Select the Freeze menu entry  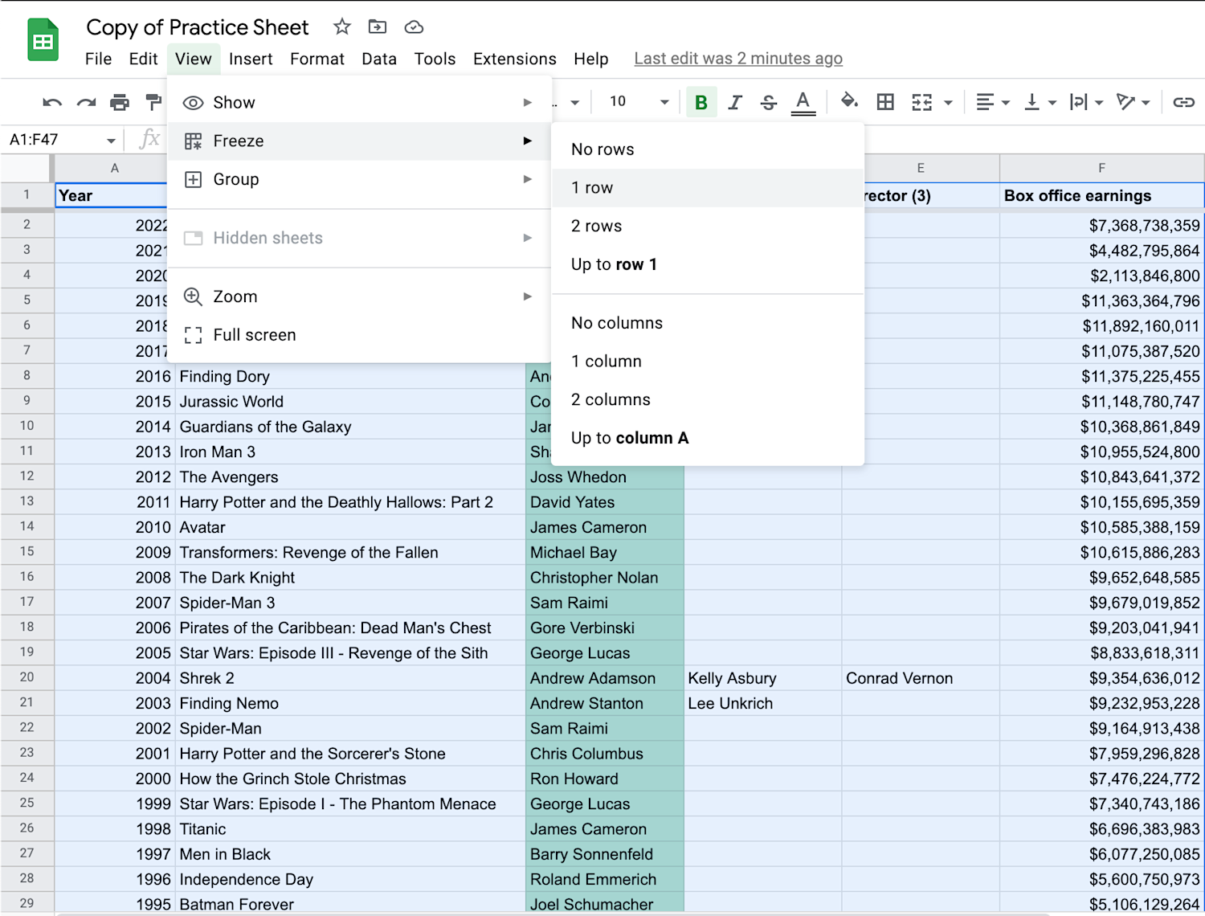359,141
